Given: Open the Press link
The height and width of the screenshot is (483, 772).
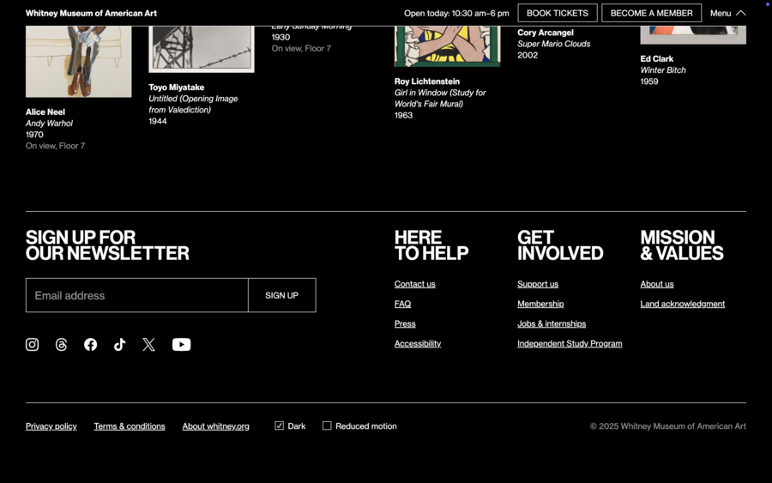Looking at the screenshot, I should coord(405,324).
